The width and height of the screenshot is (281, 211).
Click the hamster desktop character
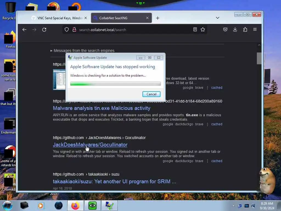click(267, 181)
